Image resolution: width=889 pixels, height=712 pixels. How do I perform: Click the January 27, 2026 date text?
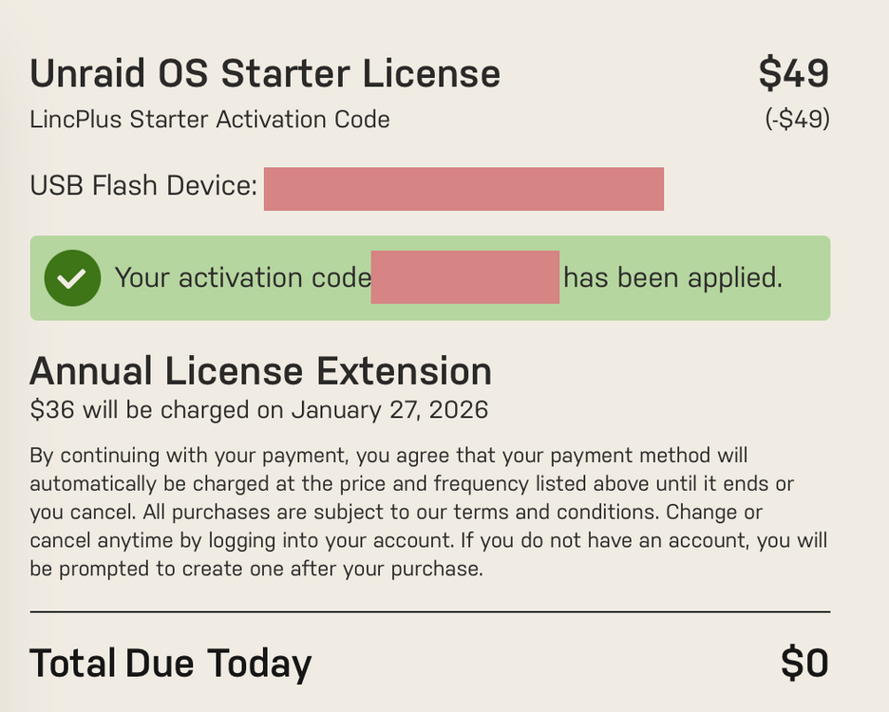pos(389,410)
